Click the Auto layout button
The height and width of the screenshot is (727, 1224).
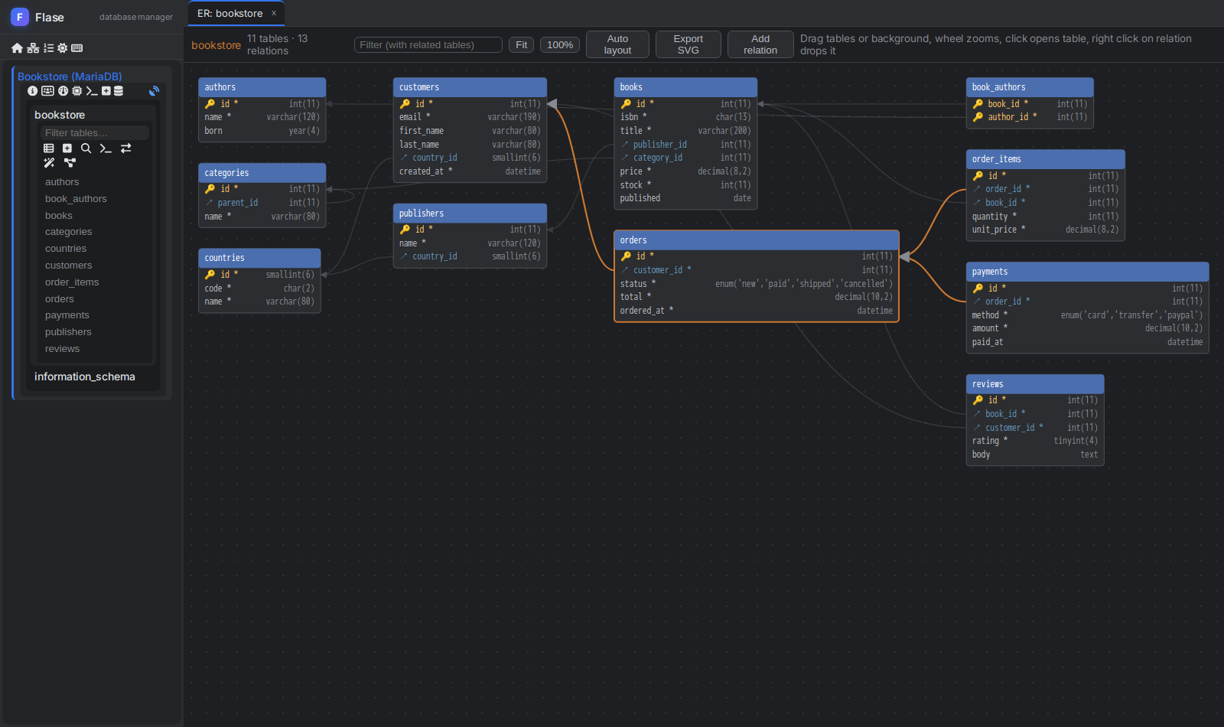point(617,44)
